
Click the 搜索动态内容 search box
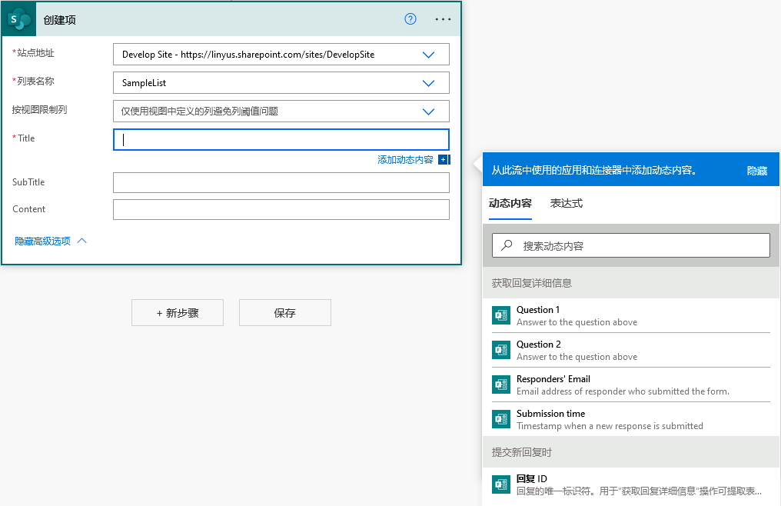coord(630,245)
